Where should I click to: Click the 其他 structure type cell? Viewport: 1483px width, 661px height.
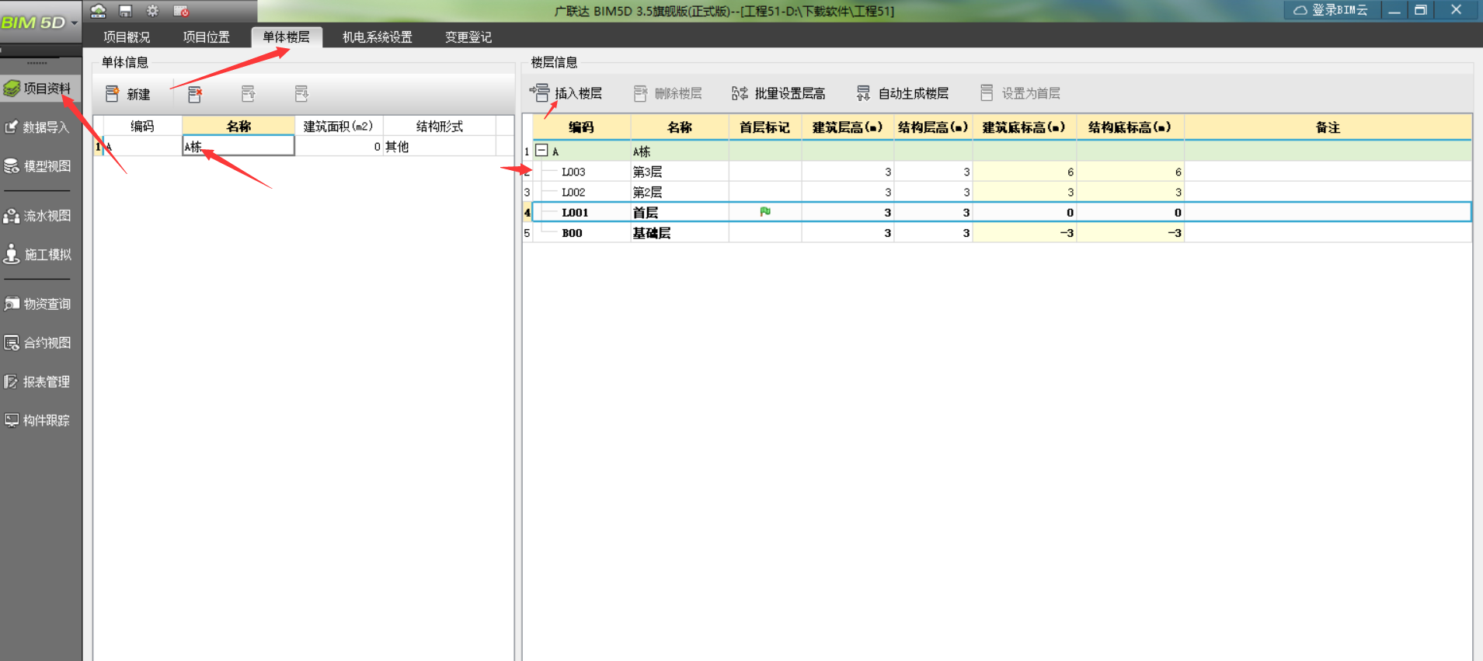(x=439, y=146)
